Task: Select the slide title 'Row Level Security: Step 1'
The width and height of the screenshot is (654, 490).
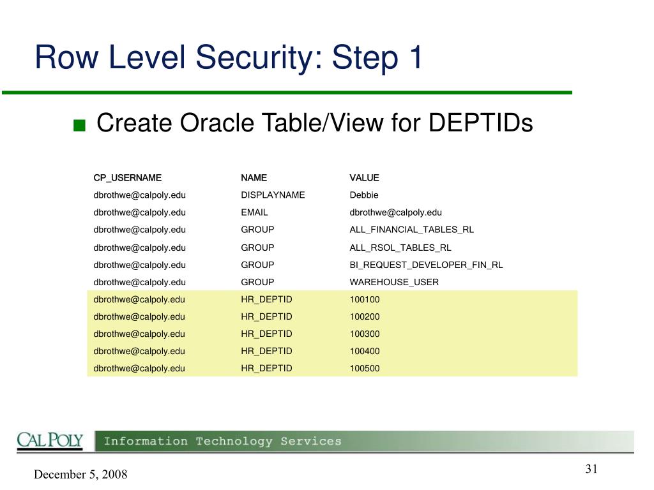Action: 229,57
